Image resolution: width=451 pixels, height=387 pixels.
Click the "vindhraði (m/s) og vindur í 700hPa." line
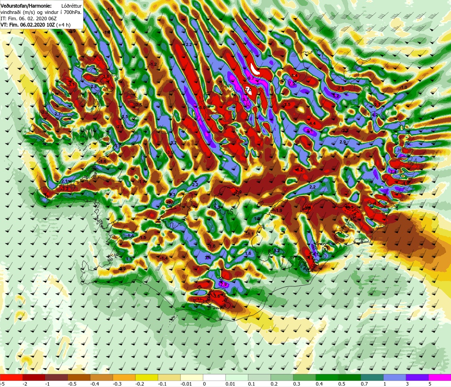point(41,12)
